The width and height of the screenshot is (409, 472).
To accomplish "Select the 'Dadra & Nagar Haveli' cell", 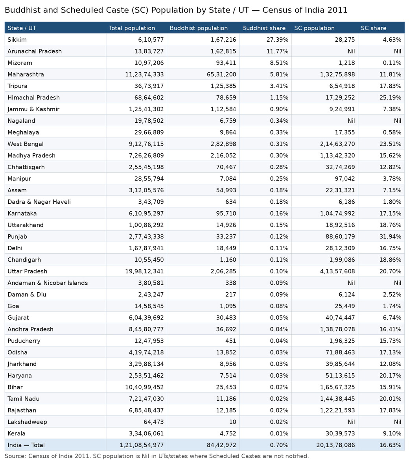I will [55, 202].
